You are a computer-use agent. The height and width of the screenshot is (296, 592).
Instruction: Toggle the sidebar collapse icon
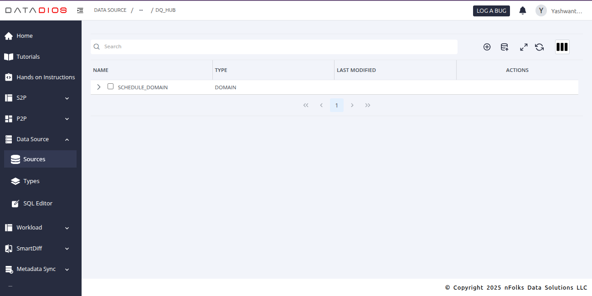point(80,10)
